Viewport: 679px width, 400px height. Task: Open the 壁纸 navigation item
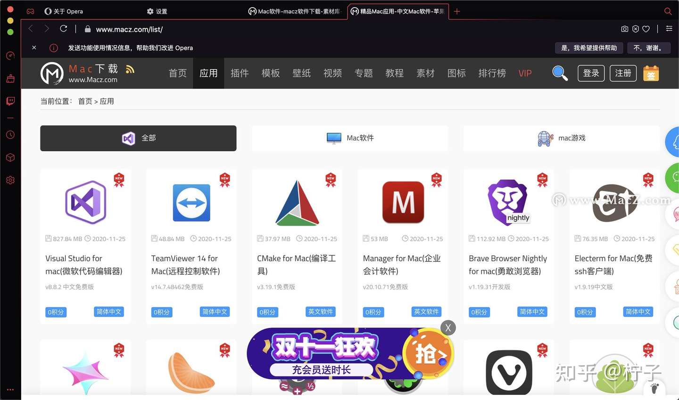tap(302, 73)
